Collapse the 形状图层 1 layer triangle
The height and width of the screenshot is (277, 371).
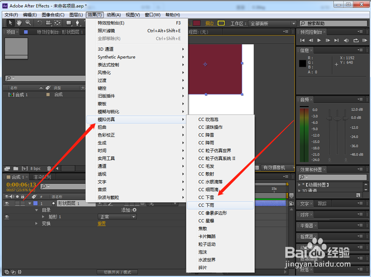29,203
